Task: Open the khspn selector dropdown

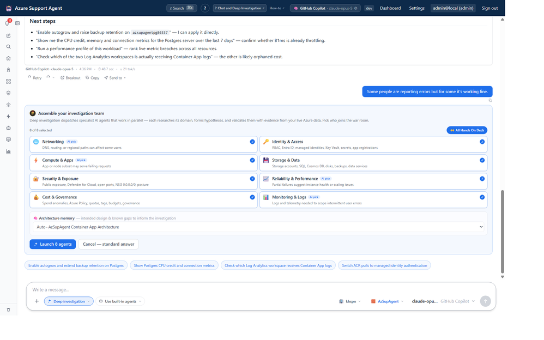Action: pyautogui.click(x=350, y=301)
